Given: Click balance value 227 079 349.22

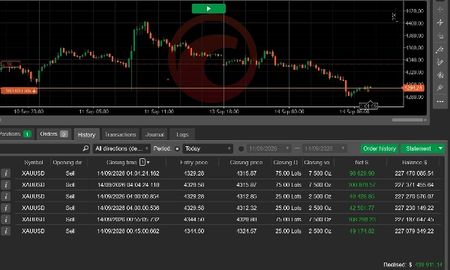Looking at the screenshot, I should pos(414,231).
